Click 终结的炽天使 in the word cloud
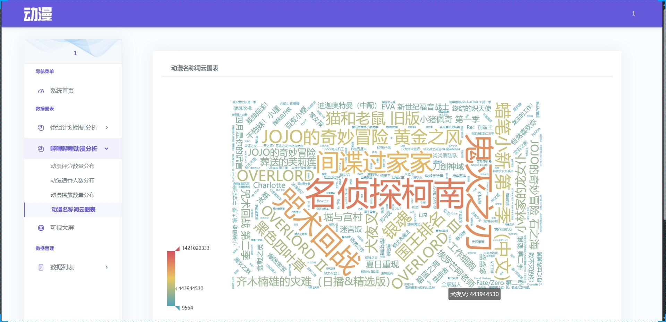This screenshot has width=666, height=322. [472, 108]
